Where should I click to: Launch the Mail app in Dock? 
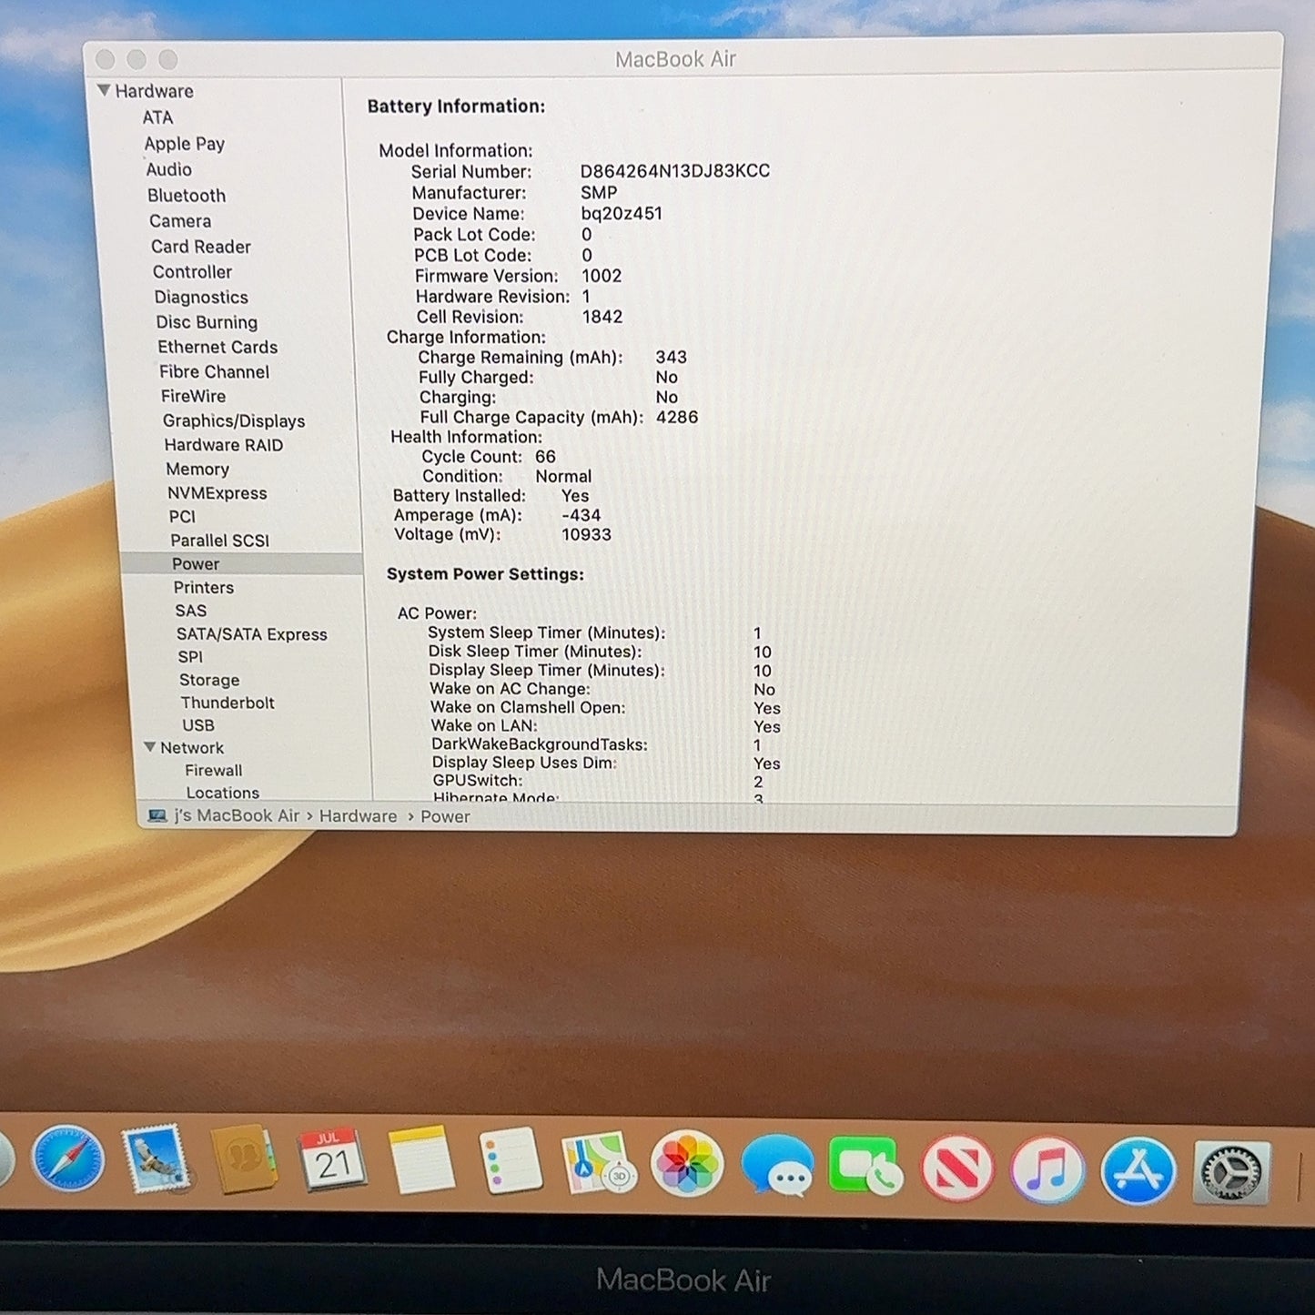(157, 1159)
